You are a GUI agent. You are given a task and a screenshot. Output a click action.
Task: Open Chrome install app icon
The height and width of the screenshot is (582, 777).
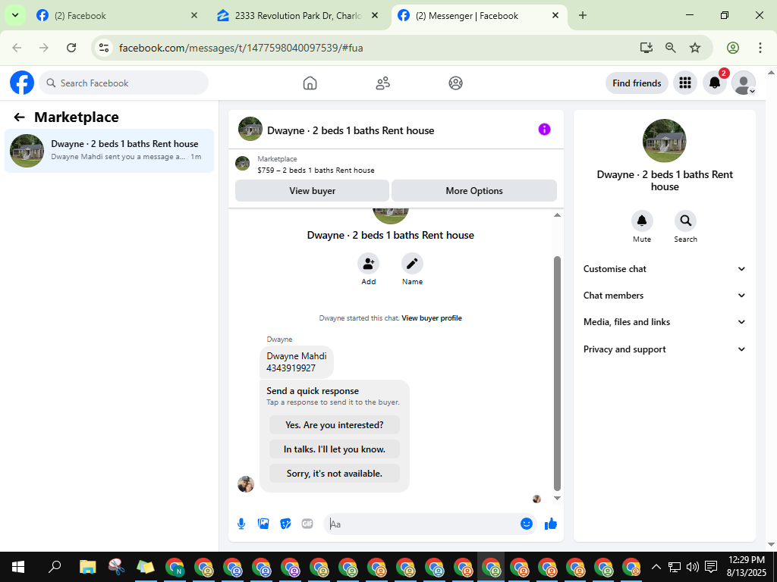(646, 48)
